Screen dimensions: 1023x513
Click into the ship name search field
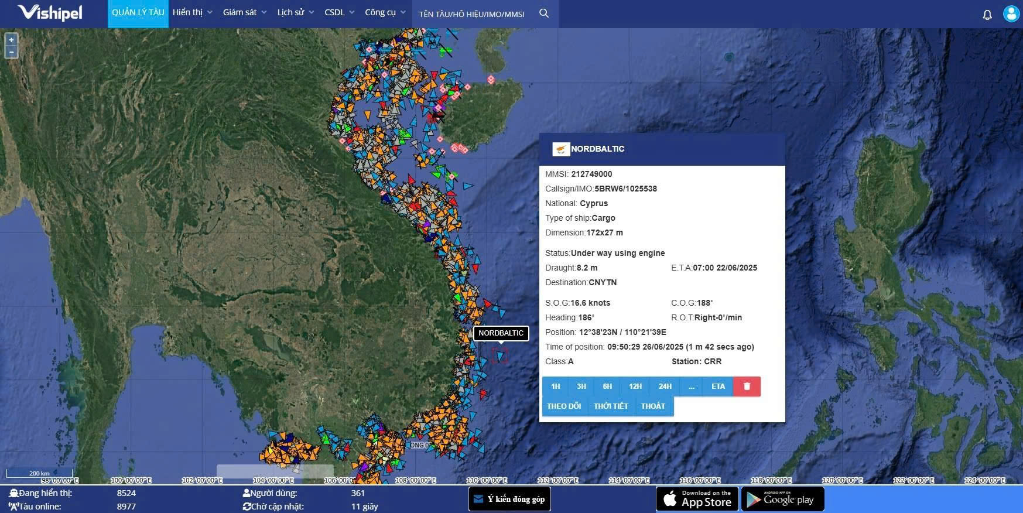coord(472,14)
